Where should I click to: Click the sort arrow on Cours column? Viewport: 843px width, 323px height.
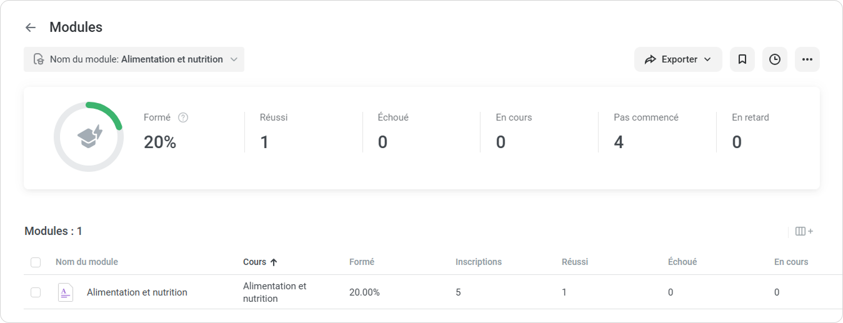(x=274, y=262)
